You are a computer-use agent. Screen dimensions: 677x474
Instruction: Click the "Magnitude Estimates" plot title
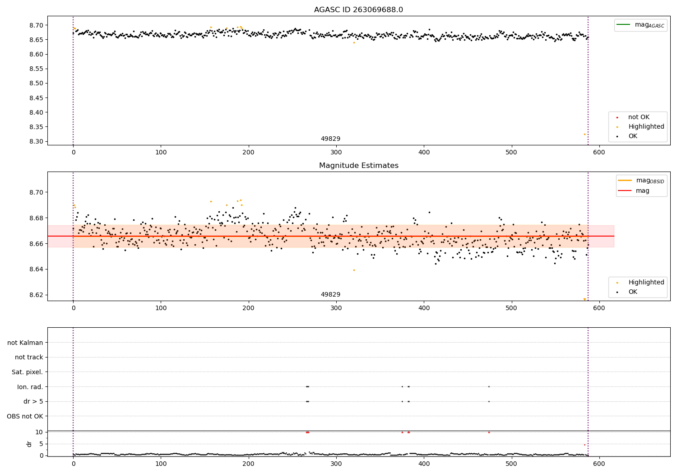tap(358, 166)
